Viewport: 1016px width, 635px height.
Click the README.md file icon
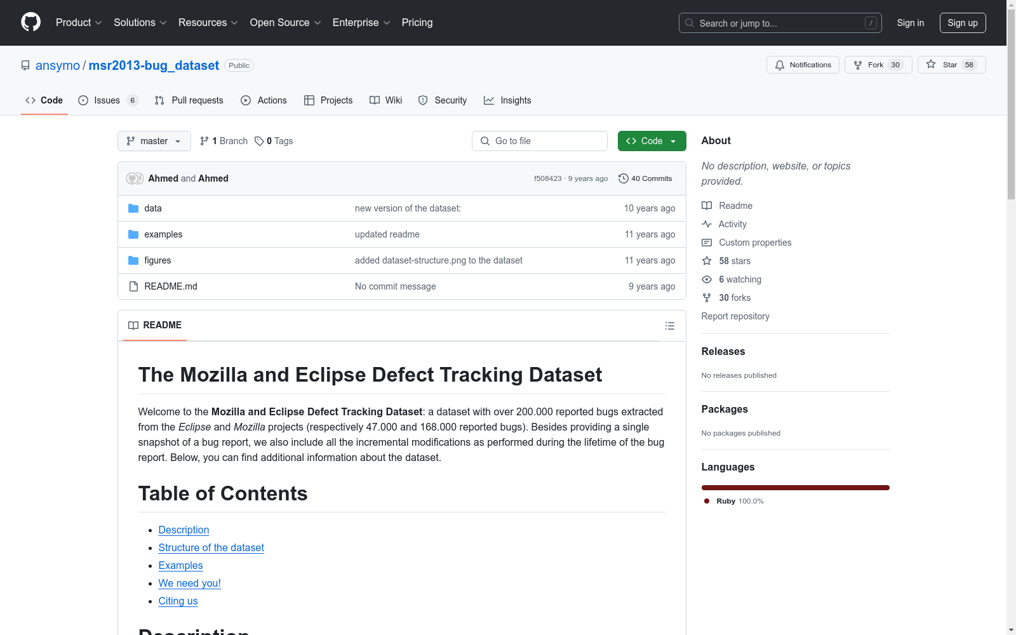(133, 286)
